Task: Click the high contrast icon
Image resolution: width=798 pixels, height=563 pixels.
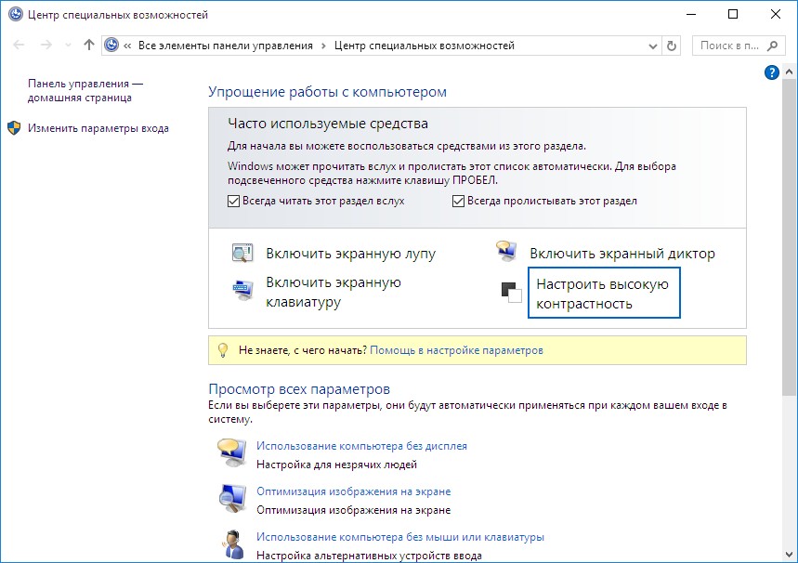Action: (512, 293)
